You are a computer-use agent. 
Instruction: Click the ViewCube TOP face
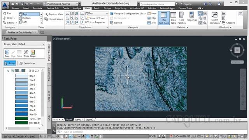click(237, 50)
